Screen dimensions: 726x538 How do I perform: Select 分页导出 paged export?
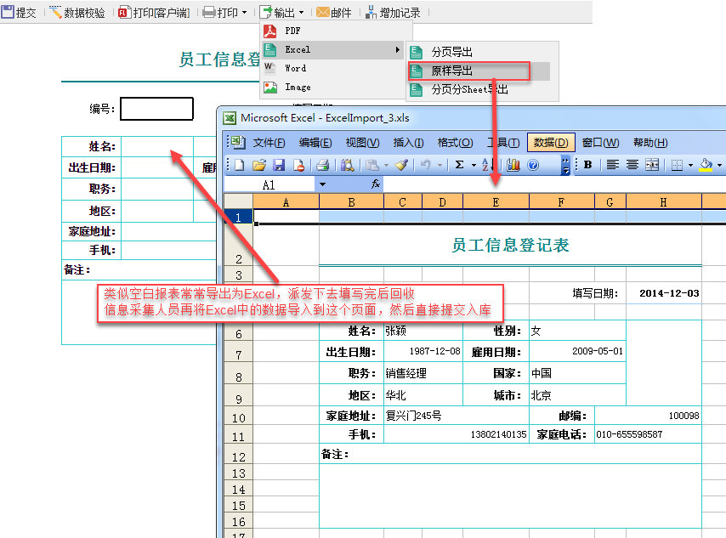pyautogui.click(x=481, y=52)
